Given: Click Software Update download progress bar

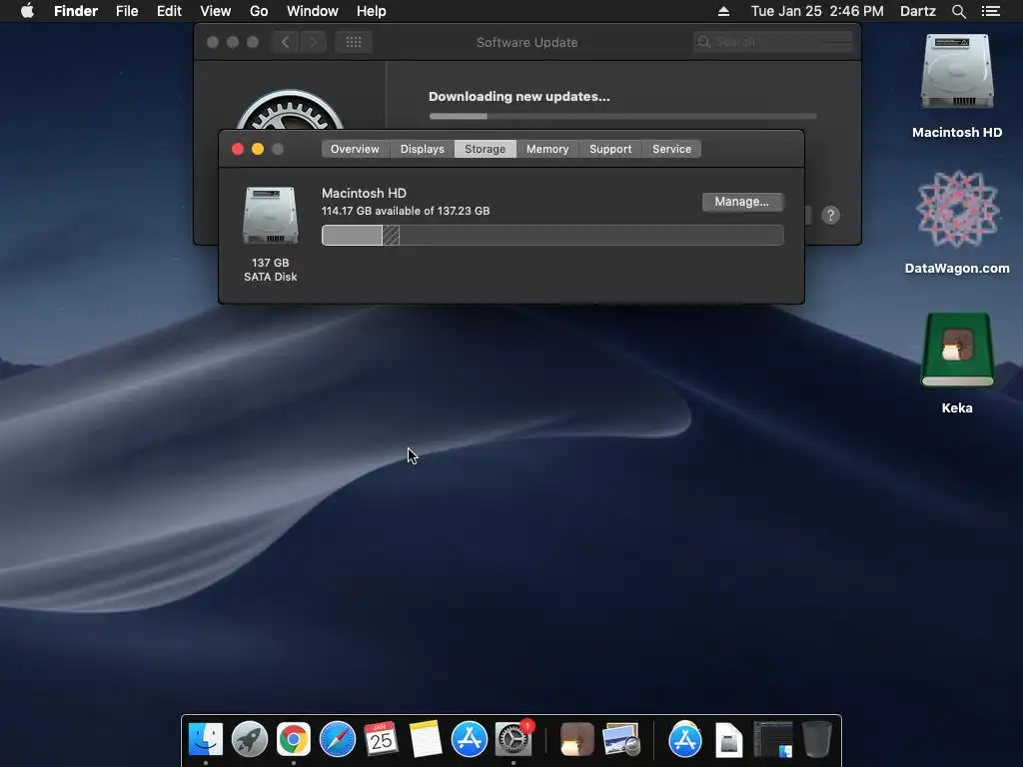Looking at the screenshot, I should tap(622, 116).
